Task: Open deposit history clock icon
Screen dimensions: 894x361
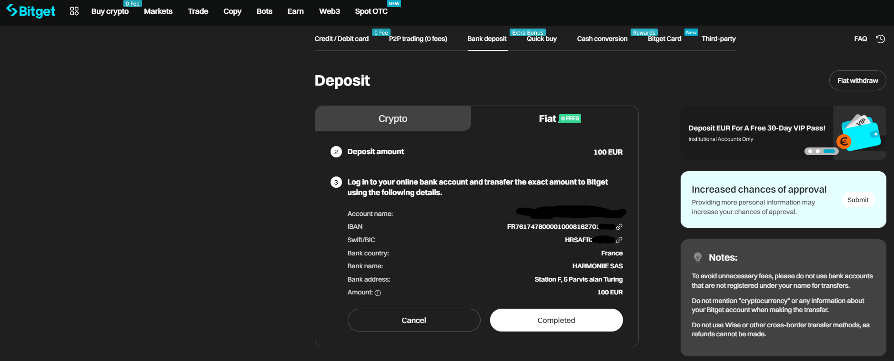Action: tap(881, 39)
